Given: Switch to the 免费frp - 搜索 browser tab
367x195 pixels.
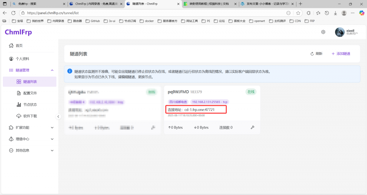Looking at the screenshot, I should pos(35,4).
